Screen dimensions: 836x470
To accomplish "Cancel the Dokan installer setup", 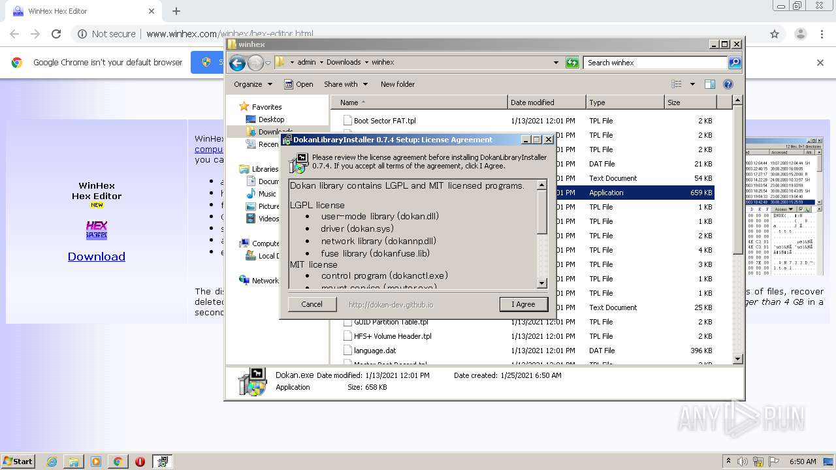I will click(x=312, y=304).
